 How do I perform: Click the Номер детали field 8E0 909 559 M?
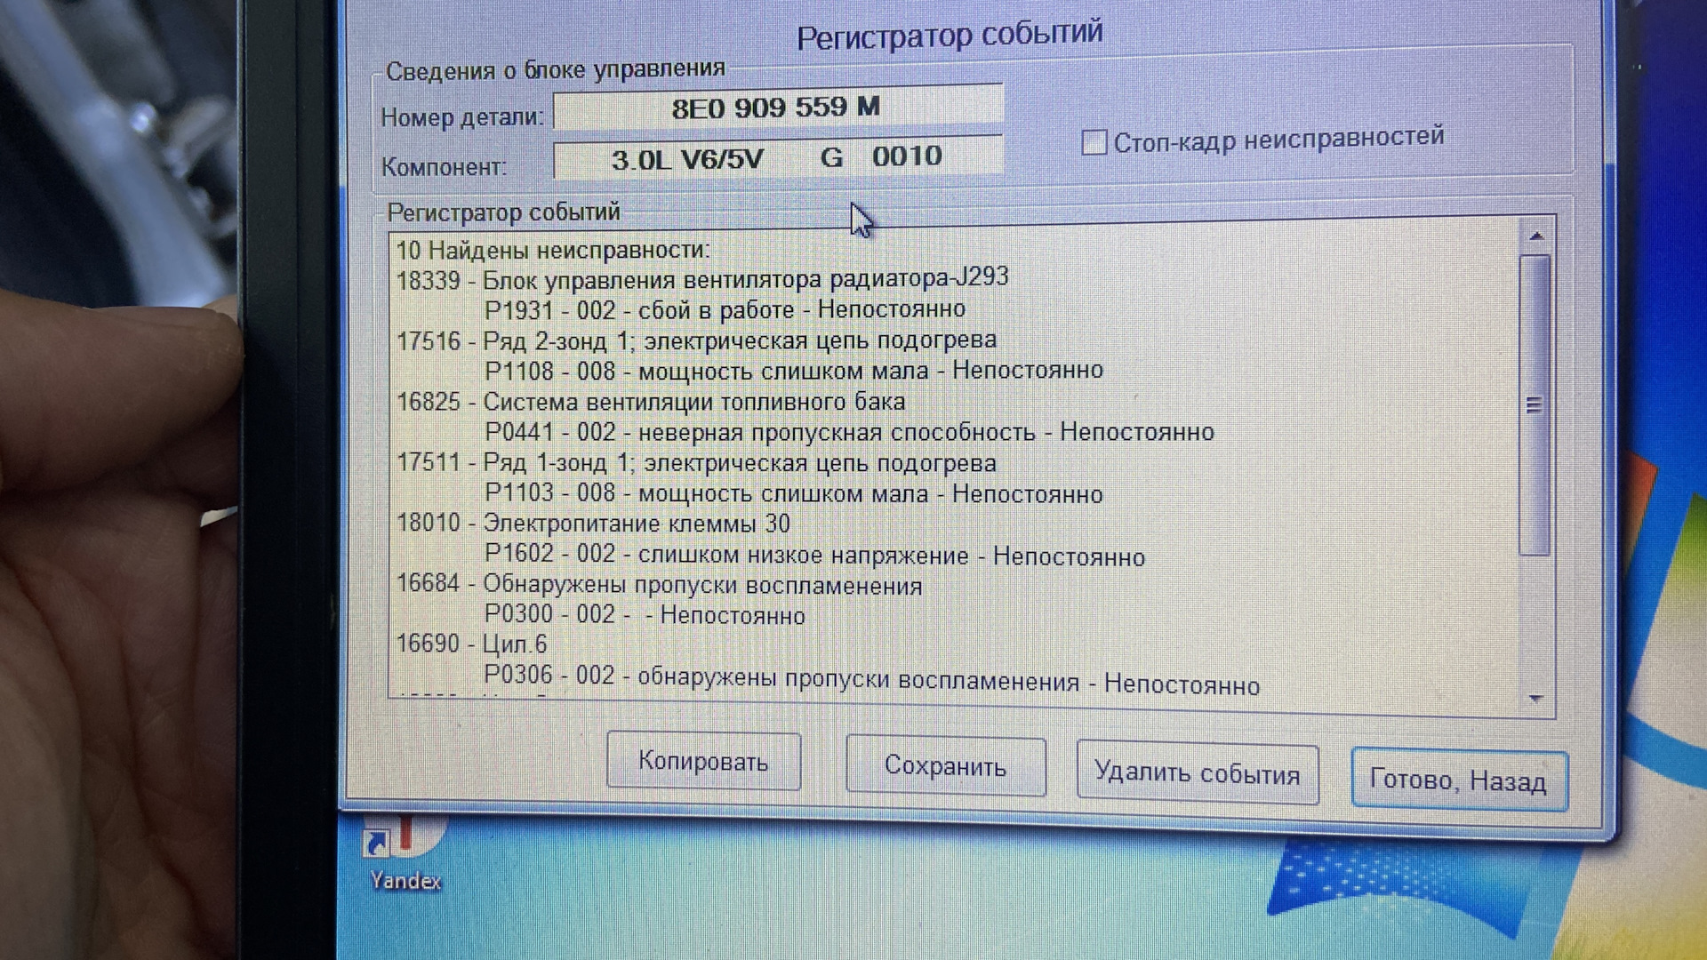[x=778, y=108]
